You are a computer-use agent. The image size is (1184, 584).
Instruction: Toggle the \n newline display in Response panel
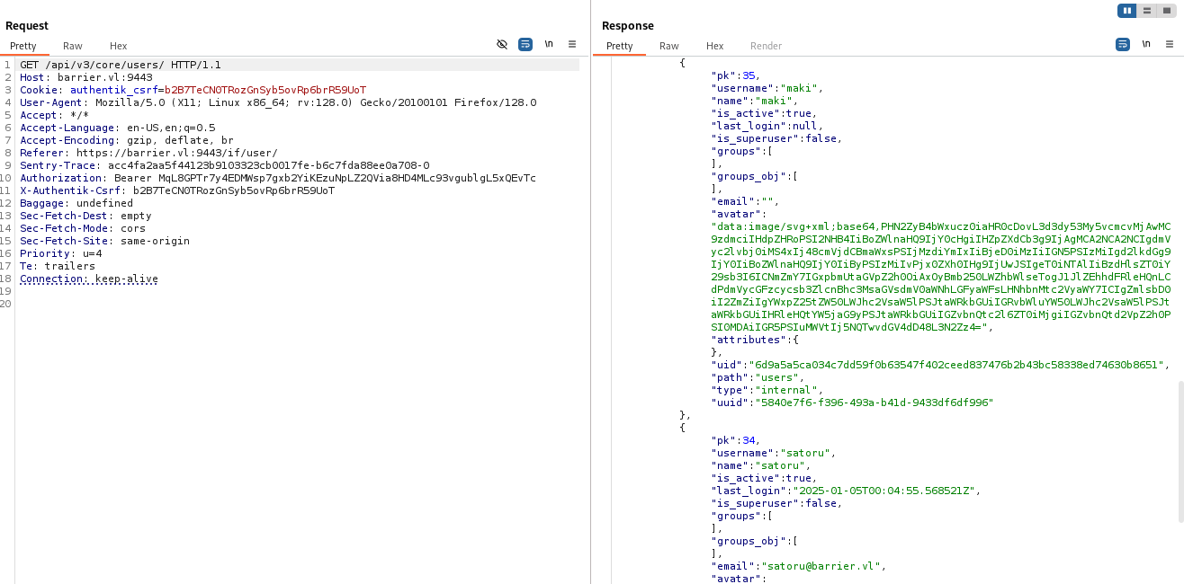pyautogui.click(x=1146, y=44)
